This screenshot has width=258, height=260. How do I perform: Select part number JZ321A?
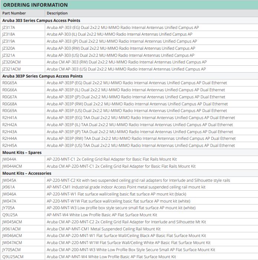9,55
